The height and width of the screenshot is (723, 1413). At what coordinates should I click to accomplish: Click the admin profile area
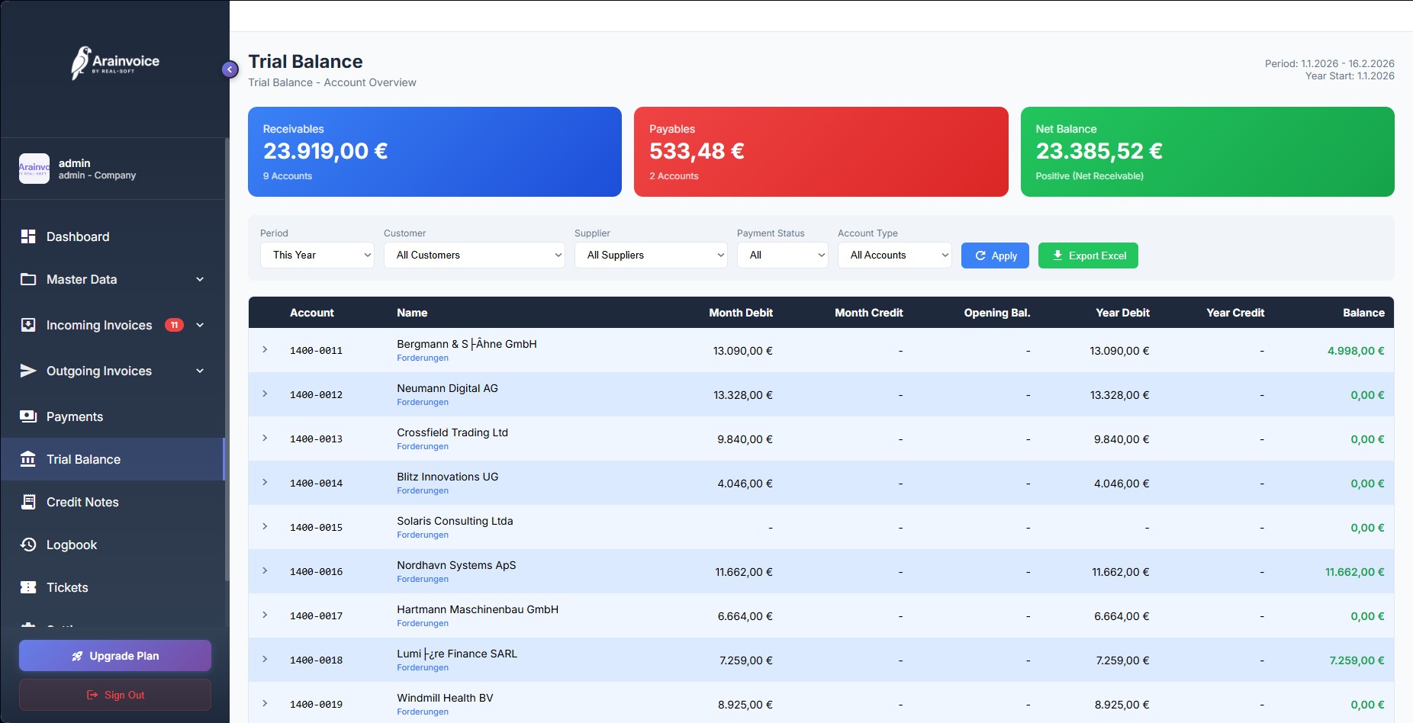(84, 168)
